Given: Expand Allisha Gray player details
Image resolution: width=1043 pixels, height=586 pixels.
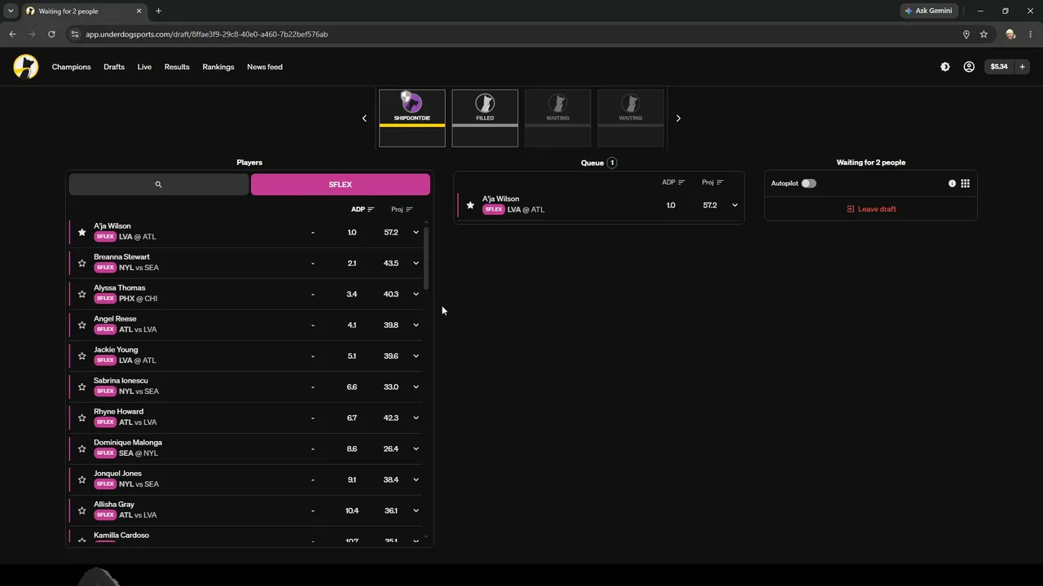Looking at the screenshot, I should (416, 510).
